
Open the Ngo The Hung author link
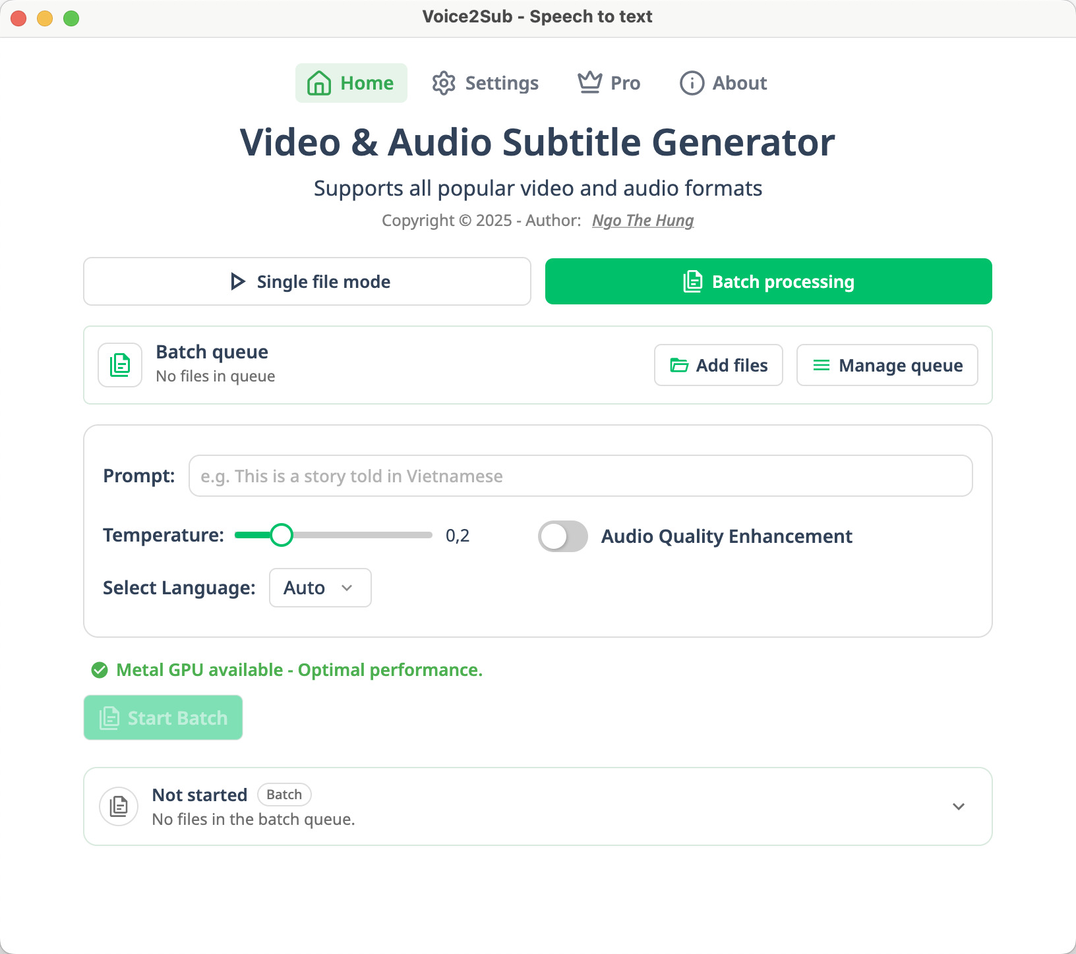(x=643, y=220)
